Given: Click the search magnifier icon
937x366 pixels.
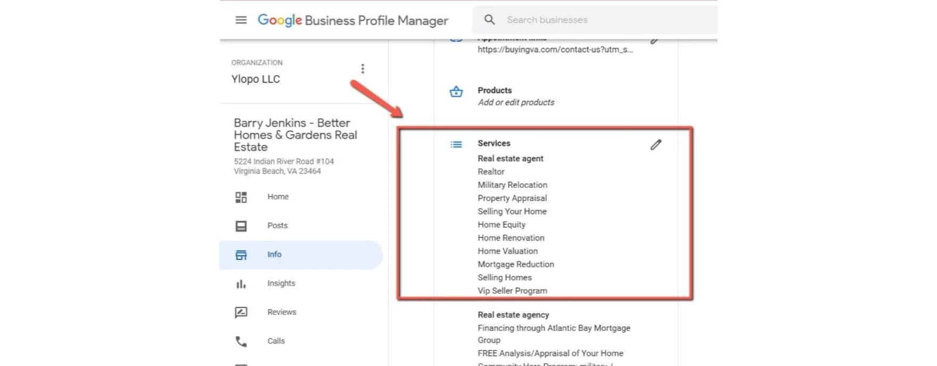Looking at the screenshot, I should coord(490,20).
